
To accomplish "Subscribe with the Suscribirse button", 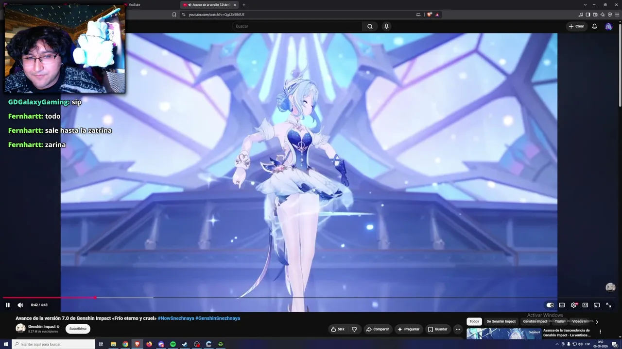I will (78, 329).
